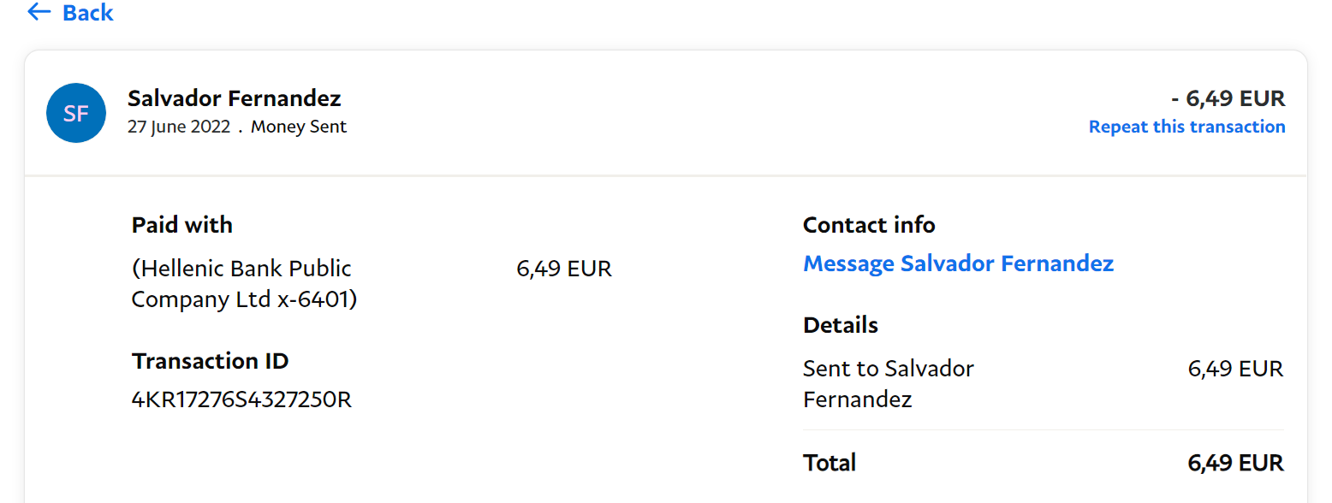
Task: Click the amount beside Hellenic Bank
Action: click(x=563, y=269)
